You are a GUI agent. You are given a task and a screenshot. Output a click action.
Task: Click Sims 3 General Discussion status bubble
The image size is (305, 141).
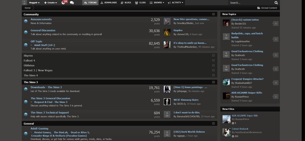(26, 102)
